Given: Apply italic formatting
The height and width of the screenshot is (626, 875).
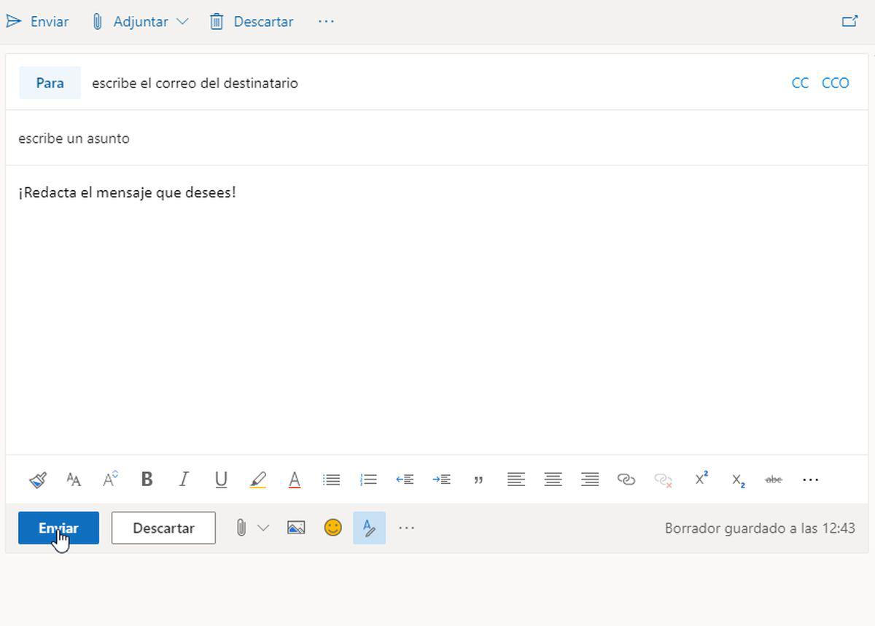Looking at the screenshot, I should point(184,480).
